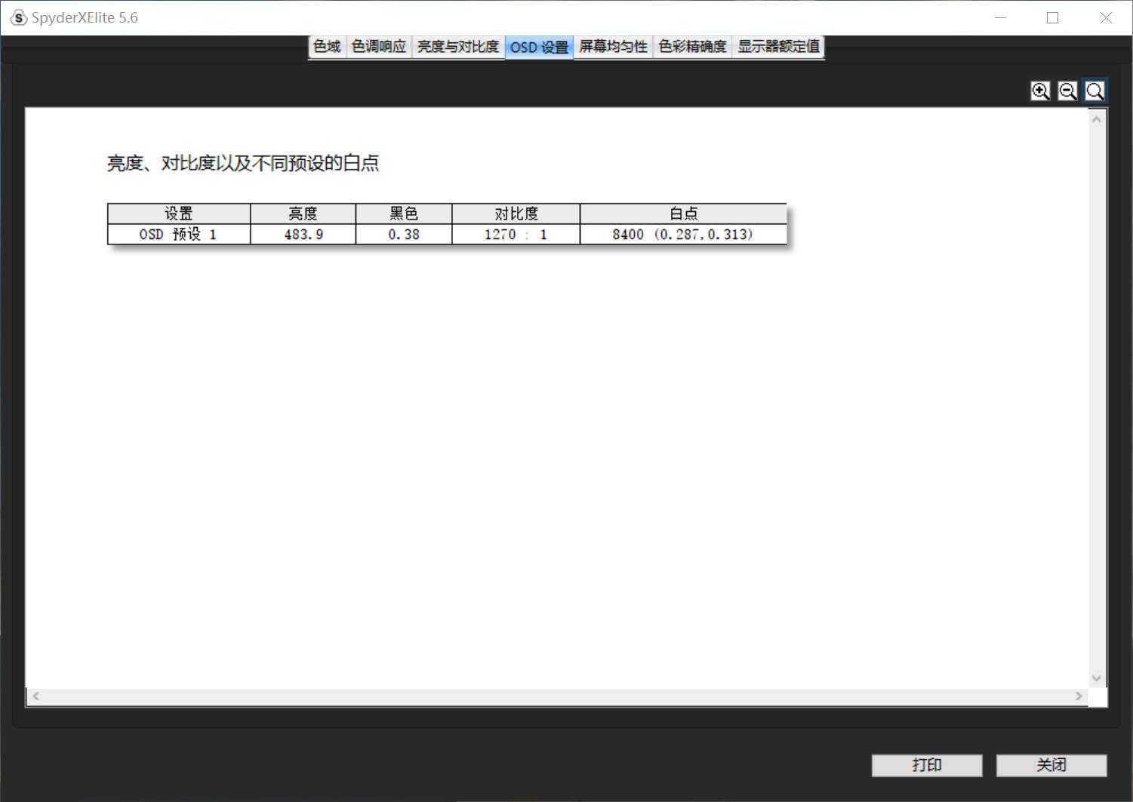Click the active OSD 设置 tab

click(538, 46)
